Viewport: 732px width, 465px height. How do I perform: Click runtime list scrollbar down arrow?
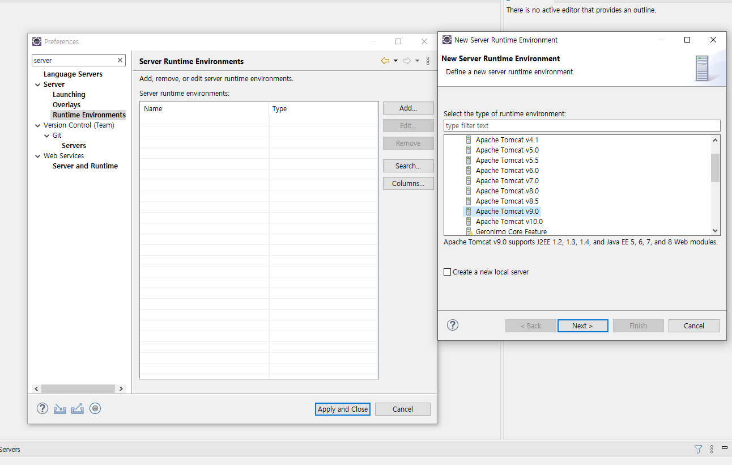point(716,231)
